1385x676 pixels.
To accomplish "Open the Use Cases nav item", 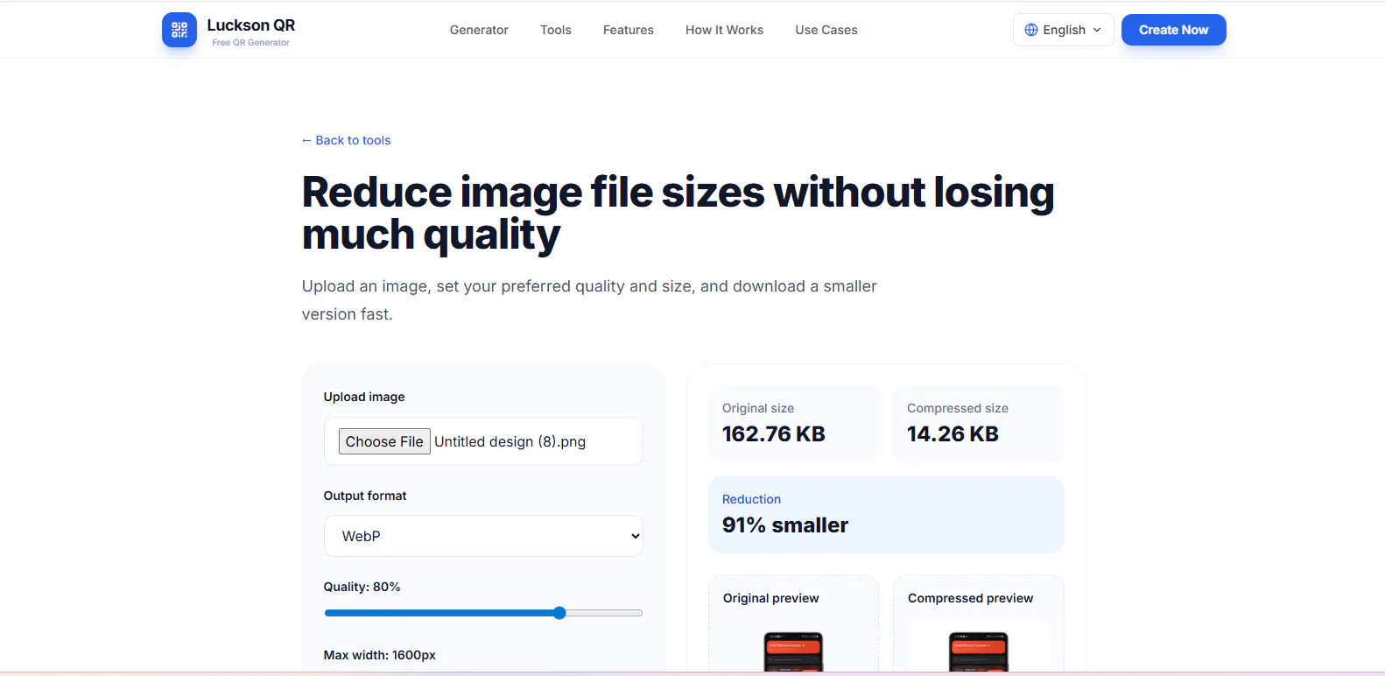I will (826, 30).
